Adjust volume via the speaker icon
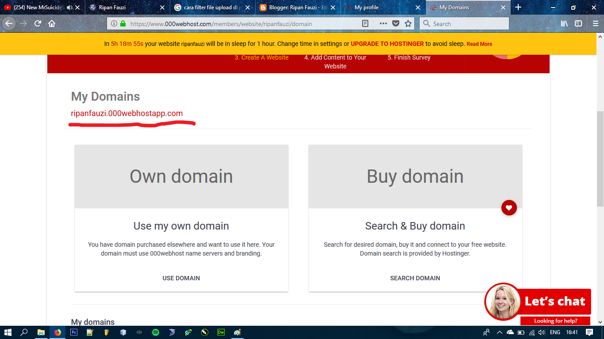604x339 pixels. click(x=542, y=332)
